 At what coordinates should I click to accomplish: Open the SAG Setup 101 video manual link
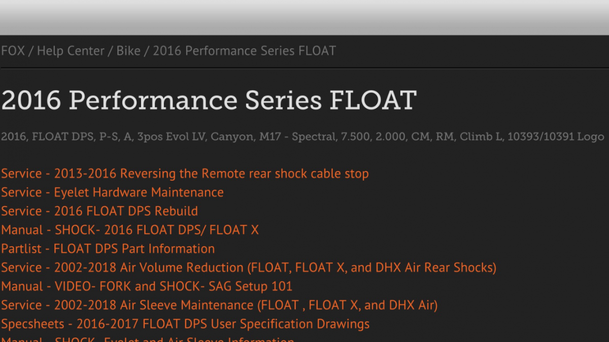pos(147,286)
